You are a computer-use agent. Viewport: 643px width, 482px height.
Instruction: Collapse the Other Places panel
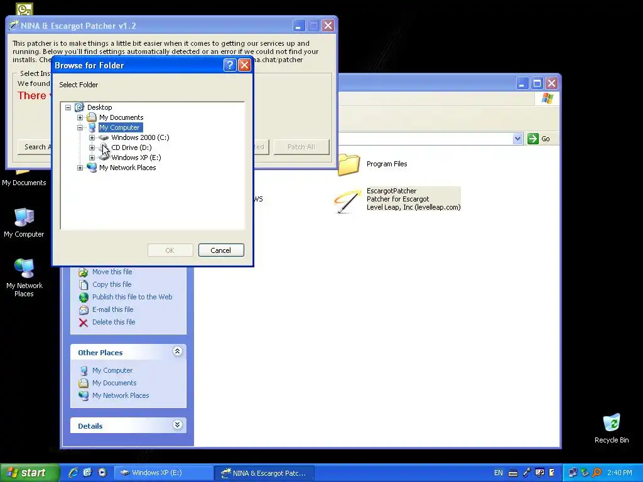pos(177,351)
